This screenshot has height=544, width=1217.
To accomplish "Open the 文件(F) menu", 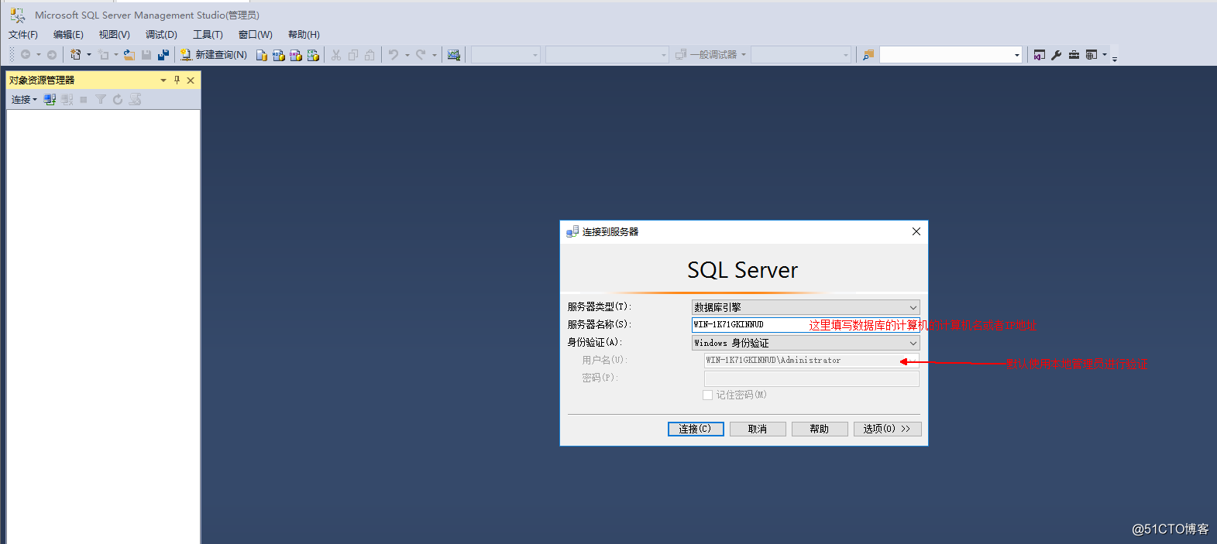I will tap(23, 35).
